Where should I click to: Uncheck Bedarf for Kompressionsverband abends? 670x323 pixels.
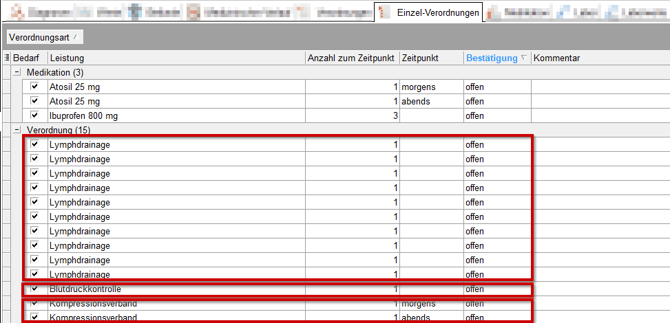click(x=34, y=318)
